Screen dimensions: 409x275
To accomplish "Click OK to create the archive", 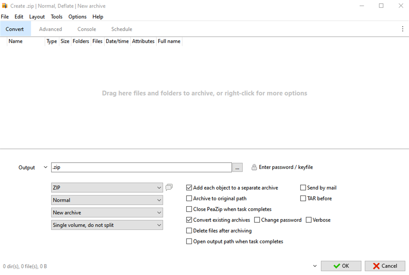I will (x=341, y=266).
